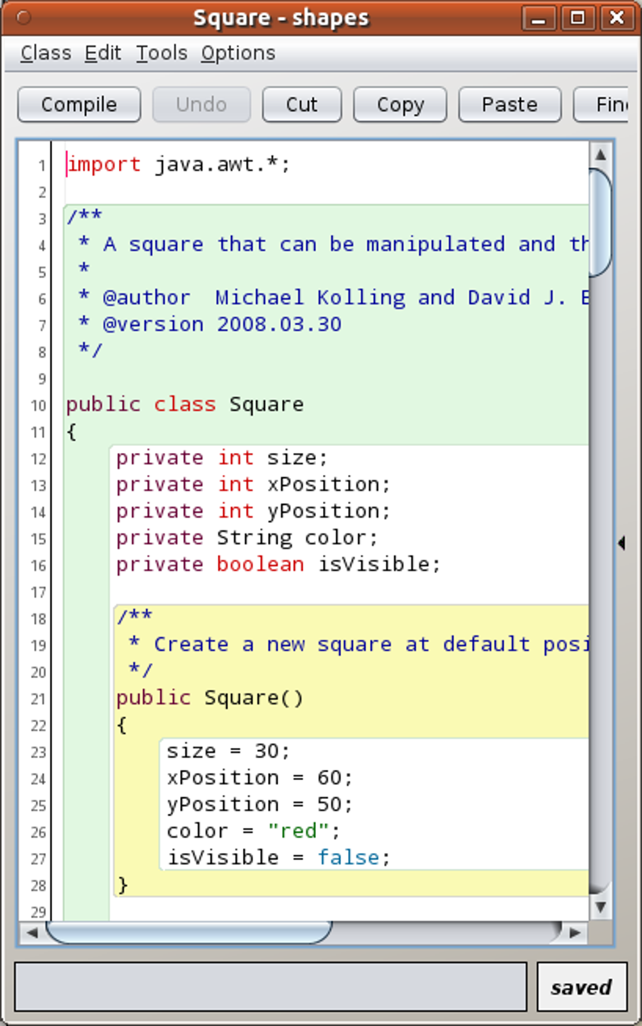This screenshot has height=1026, width=642.
Task: Maximize the Square editor window
Action: click(x=578, y=18)
